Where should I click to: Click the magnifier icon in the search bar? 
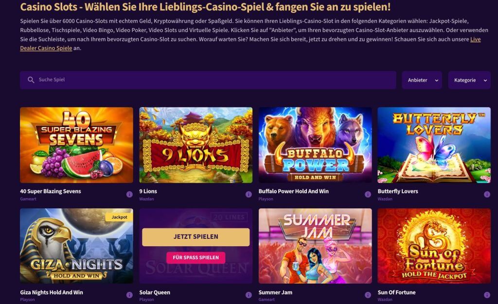30,79
